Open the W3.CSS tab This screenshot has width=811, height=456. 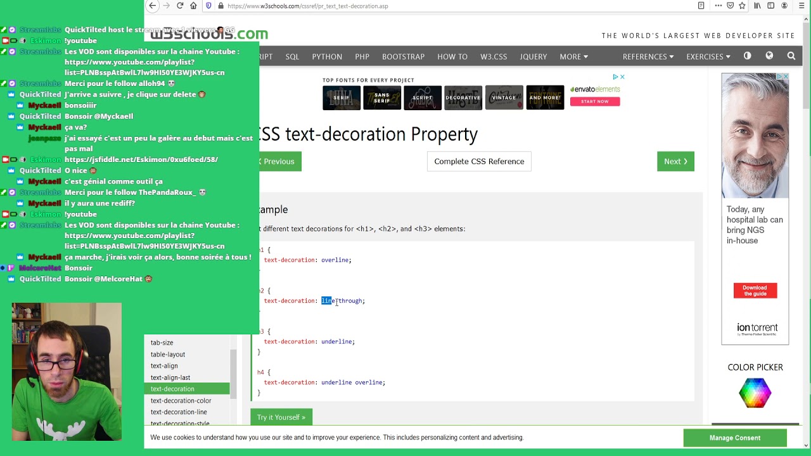click(x=494, y=56)
